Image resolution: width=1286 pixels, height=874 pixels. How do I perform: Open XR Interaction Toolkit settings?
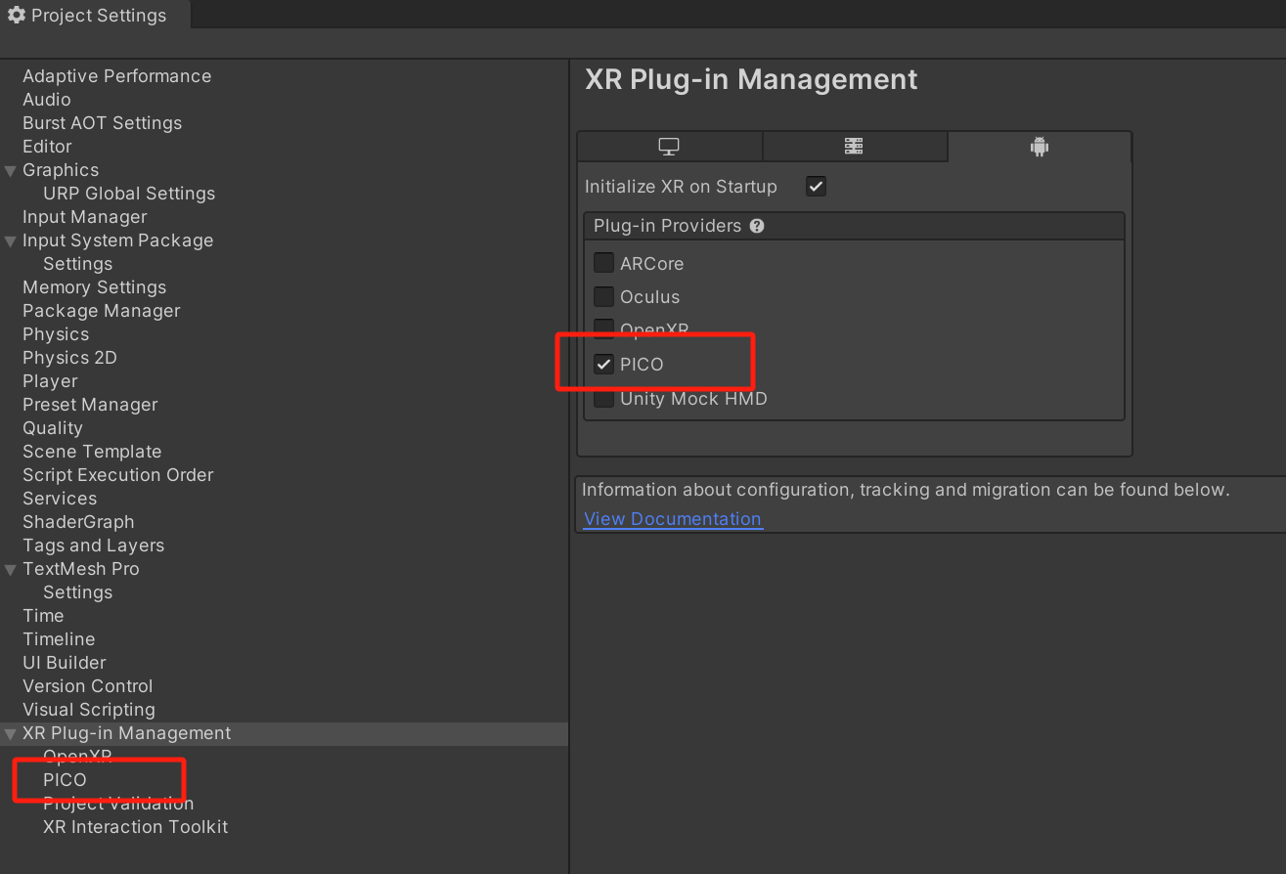point(135,827)
